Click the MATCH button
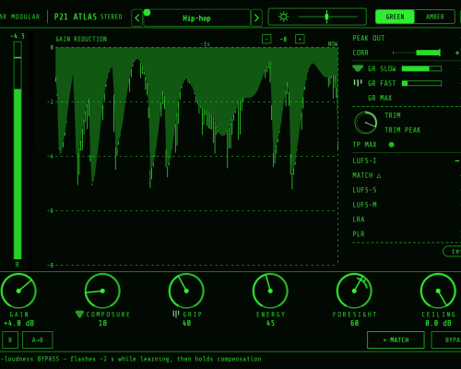The height and width of the screenshot is (369, 461). point(396,340)
